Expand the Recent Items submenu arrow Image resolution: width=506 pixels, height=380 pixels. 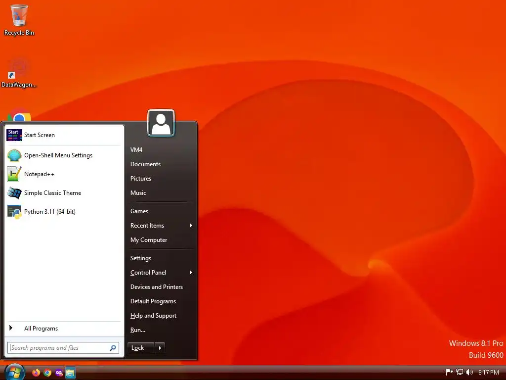[x=191, y=226]
